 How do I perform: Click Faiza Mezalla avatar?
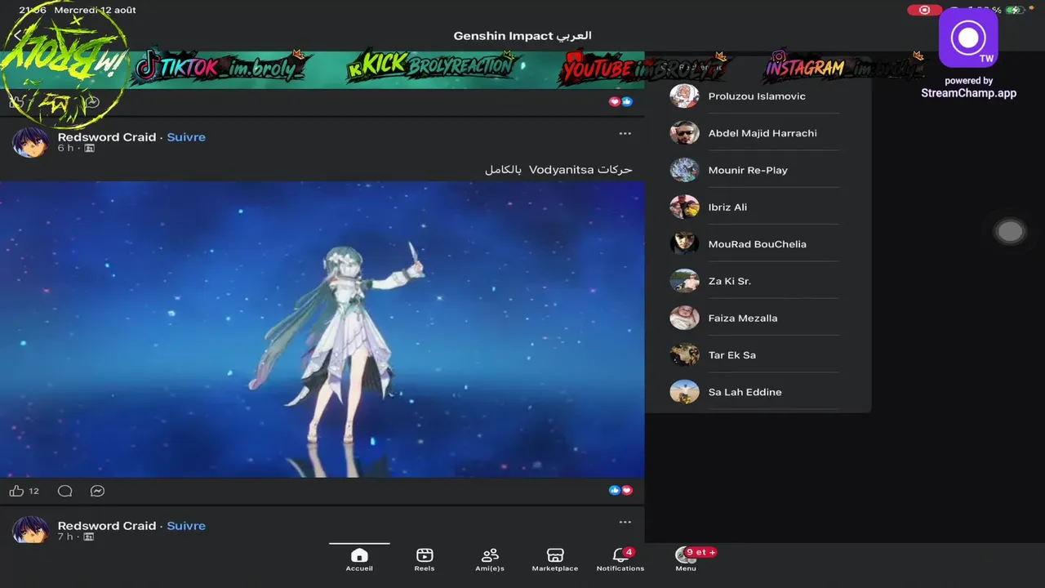(x=684, y=318)
